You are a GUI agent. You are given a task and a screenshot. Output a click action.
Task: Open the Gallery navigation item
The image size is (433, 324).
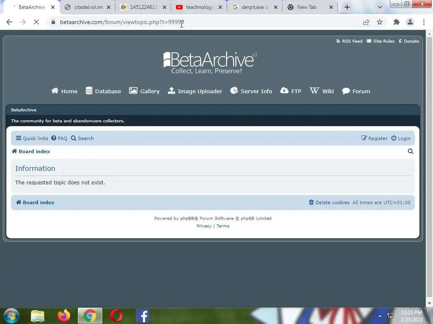(144, 91)
